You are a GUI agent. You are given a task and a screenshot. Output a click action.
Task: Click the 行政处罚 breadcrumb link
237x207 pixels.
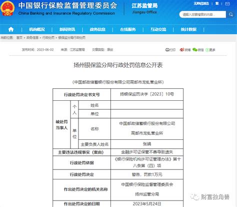pyautogui.click(x=48, y=38)
